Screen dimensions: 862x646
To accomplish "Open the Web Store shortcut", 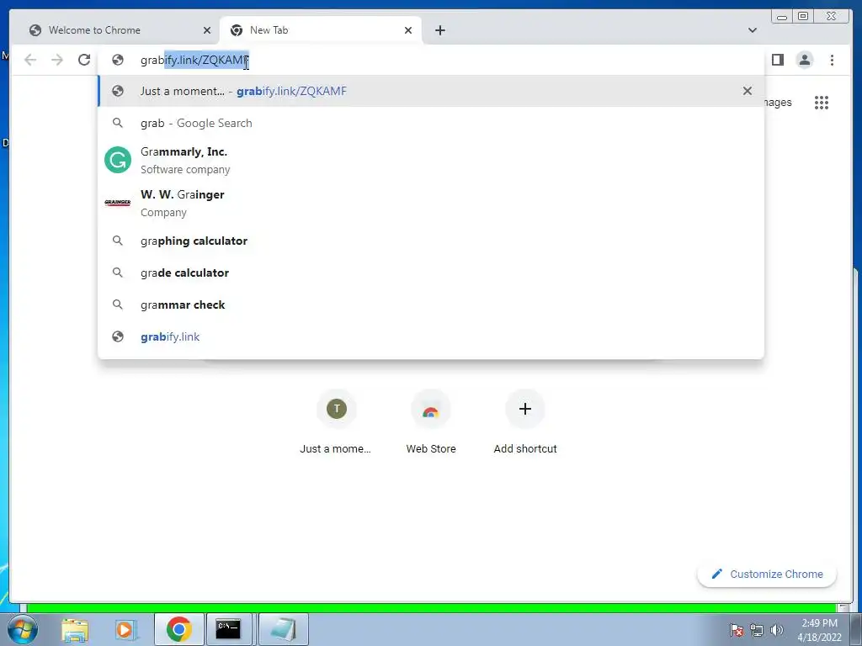I will pyautogui.click(x=430, y=423).
